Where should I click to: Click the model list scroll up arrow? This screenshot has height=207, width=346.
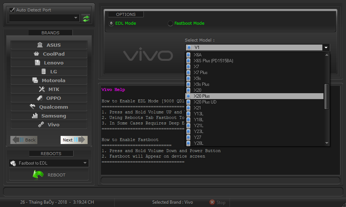click(326, 55)
